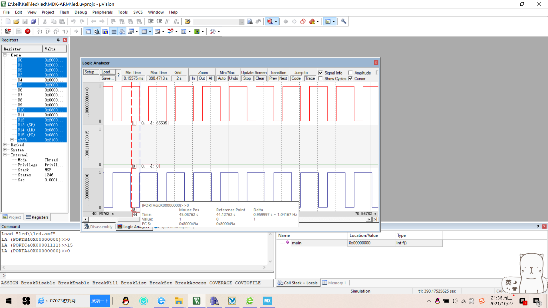548x308 pixels.
Task: Open the Debug menu
Action: [80, 12]
